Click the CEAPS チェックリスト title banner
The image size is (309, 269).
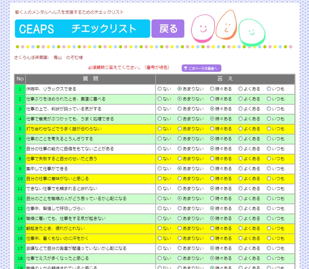83,29
